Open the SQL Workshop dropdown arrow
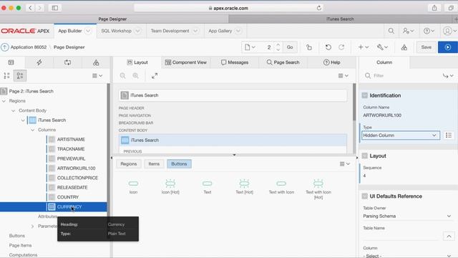The height and width of the screenshot is (258, 458). (137, 31)
